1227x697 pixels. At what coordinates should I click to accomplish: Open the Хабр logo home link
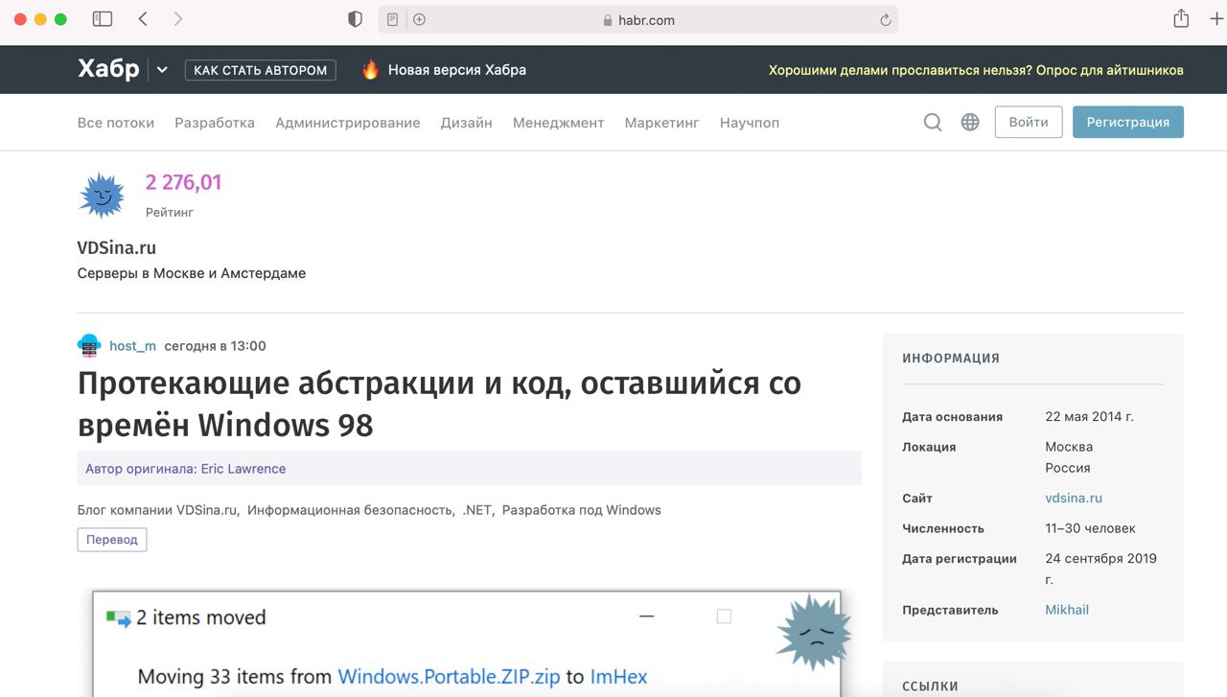coord(108,69)
